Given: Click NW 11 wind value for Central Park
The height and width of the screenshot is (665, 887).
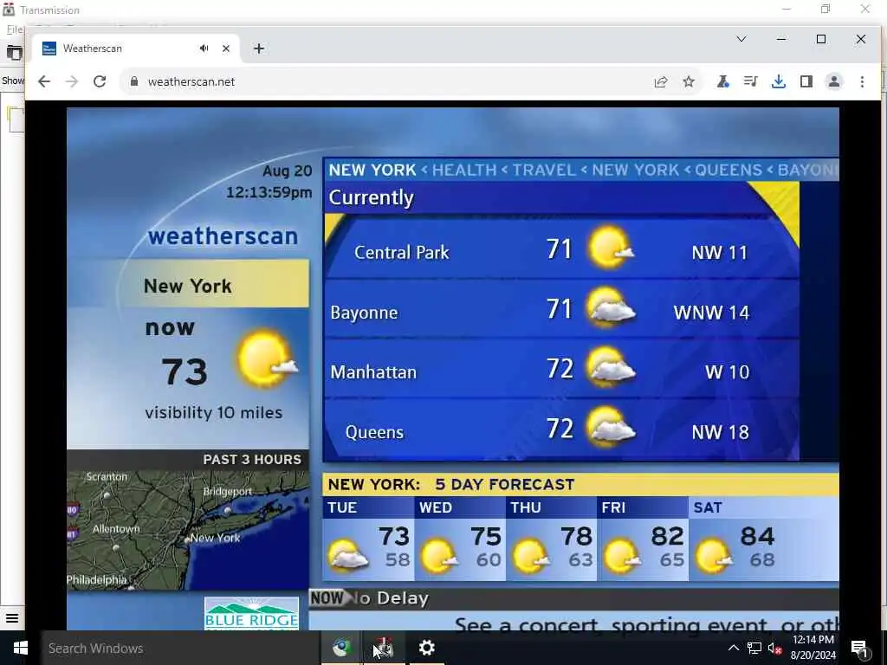Looking at the screenshot, I should click(720, 252).
